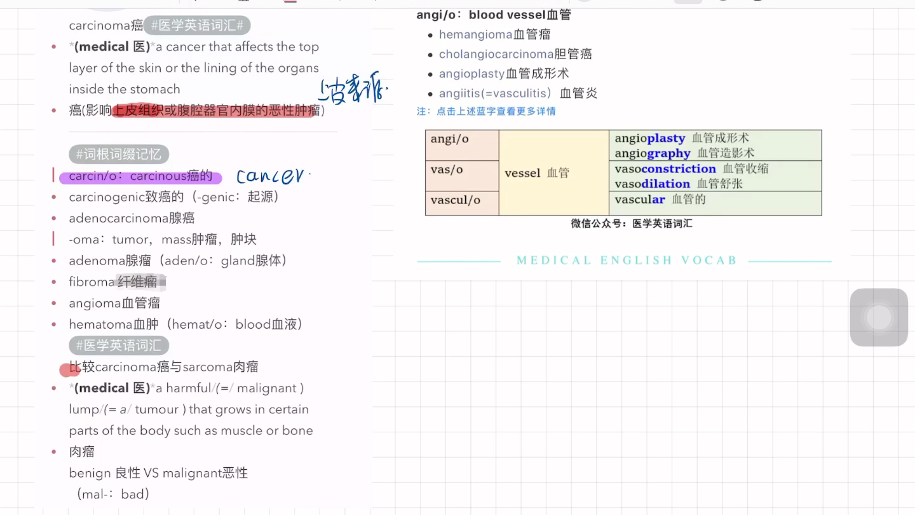Screen dimensions: 915x515
Task: Click 'vasoconstriction 血管收缩' in the table
Action: tap(691, 168)
